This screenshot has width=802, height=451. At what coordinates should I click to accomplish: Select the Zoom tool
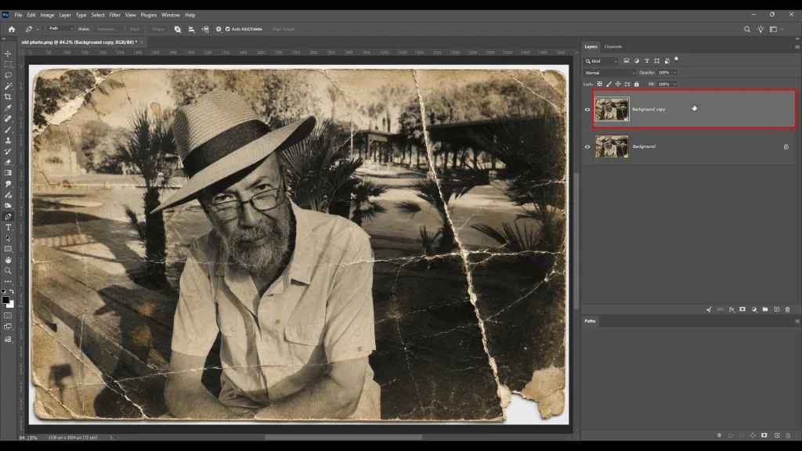tap(8, 270)
